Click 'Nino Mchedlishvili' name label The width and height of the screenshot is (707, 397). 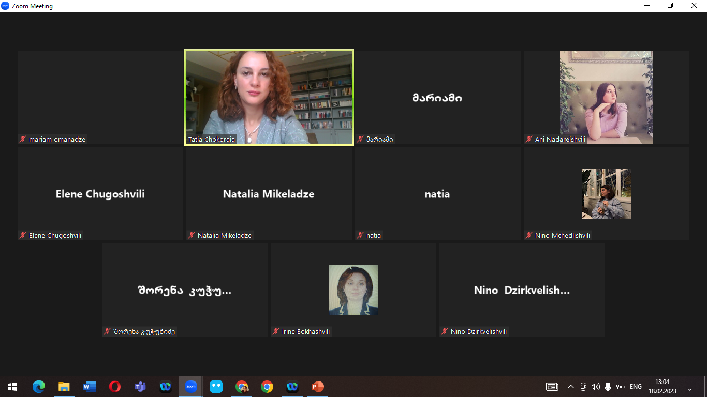pyautogui.click(x=563, y=235)
